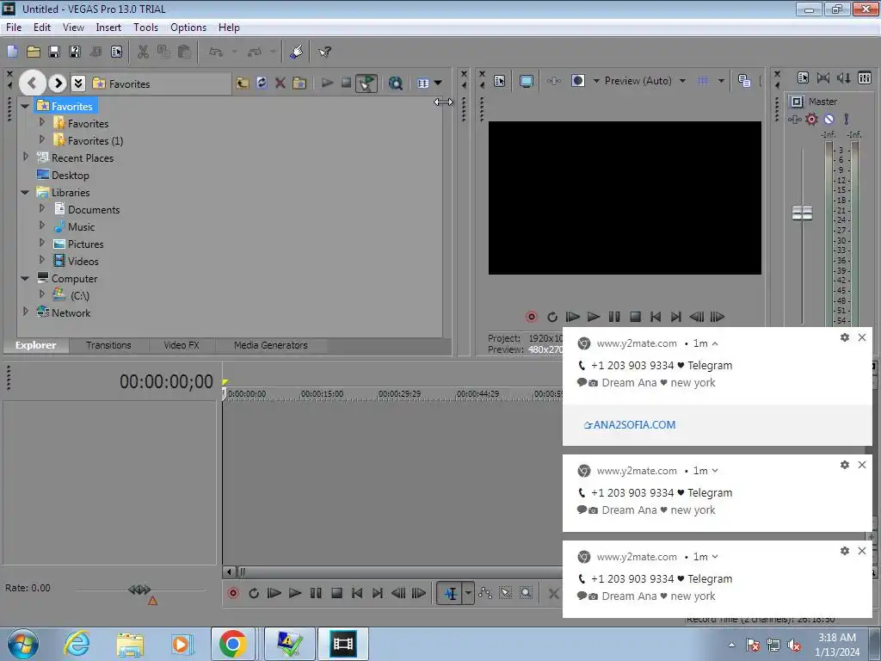Click the Rate scrub slider control

point(139,590)
